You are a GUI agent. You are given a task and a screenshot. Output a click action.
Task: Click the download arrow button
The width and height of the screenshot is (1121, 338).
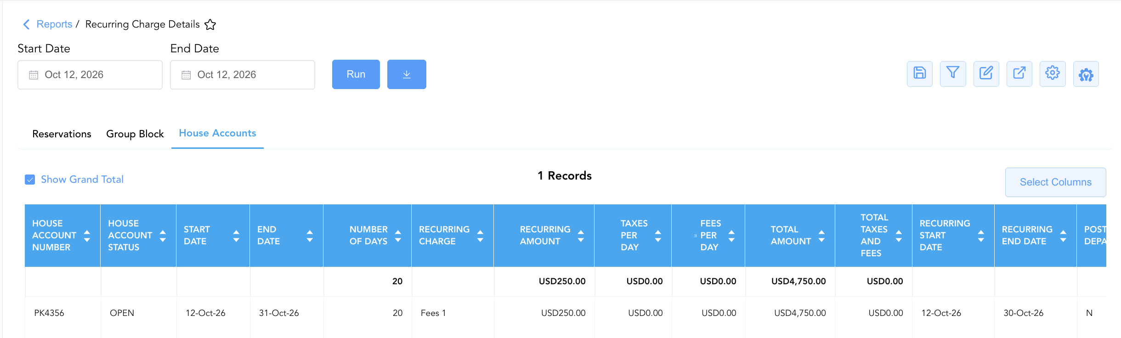click(407, 74)
